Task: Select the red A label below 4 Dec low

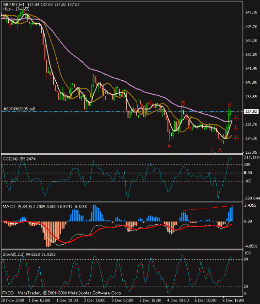Action: pos(169,146)
